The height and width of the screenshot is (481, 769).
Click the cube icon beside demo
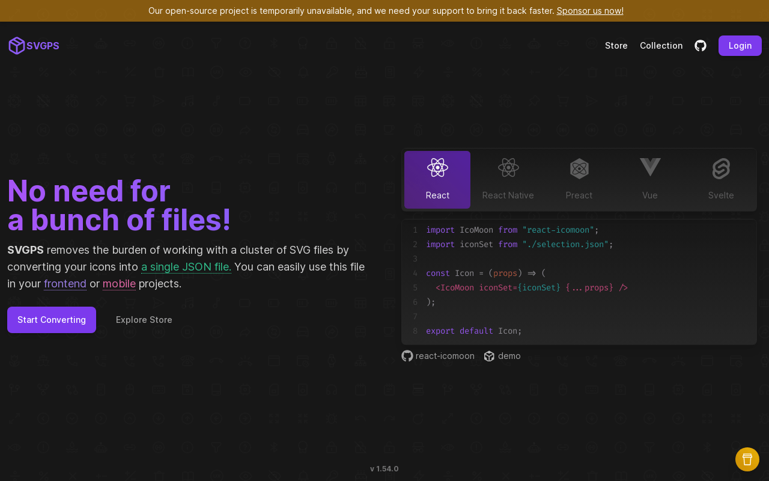click(x=489, y=356)
